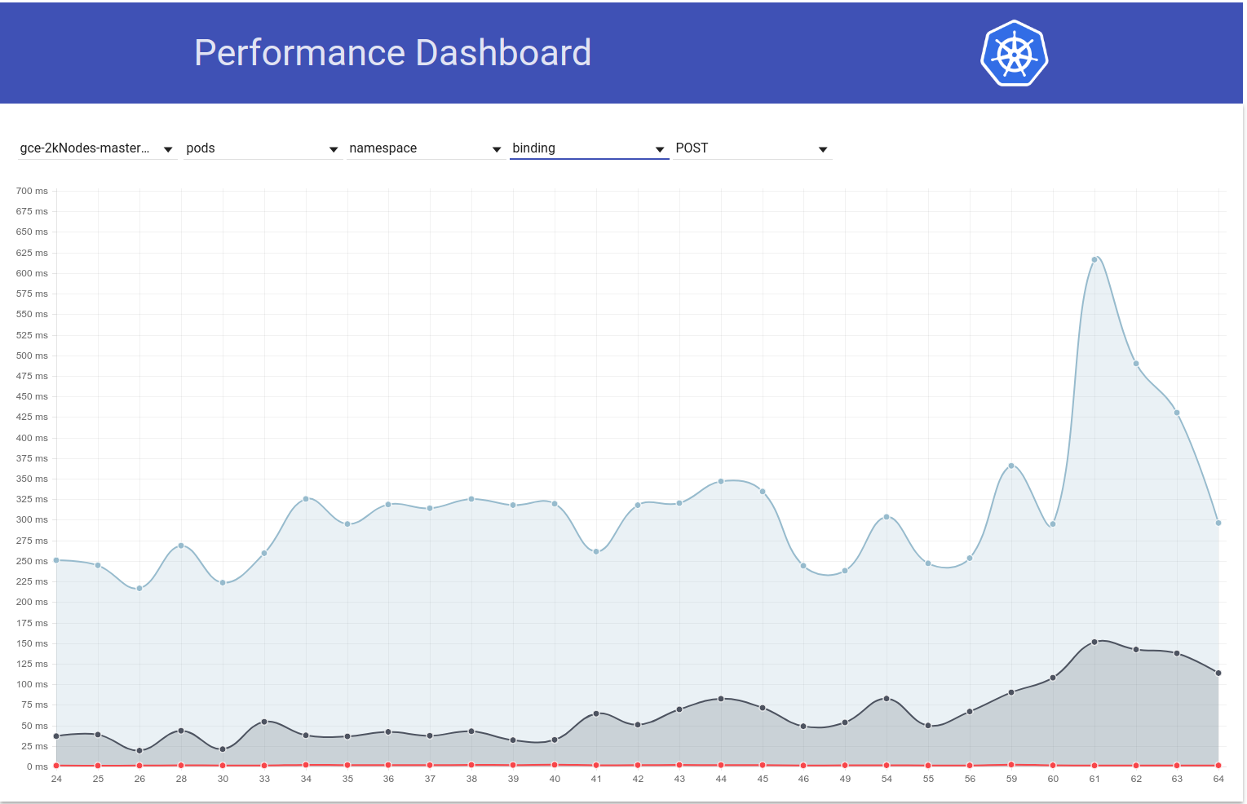
Task: Click the blue data point at build 59
Action: [x=1011, y=466]
